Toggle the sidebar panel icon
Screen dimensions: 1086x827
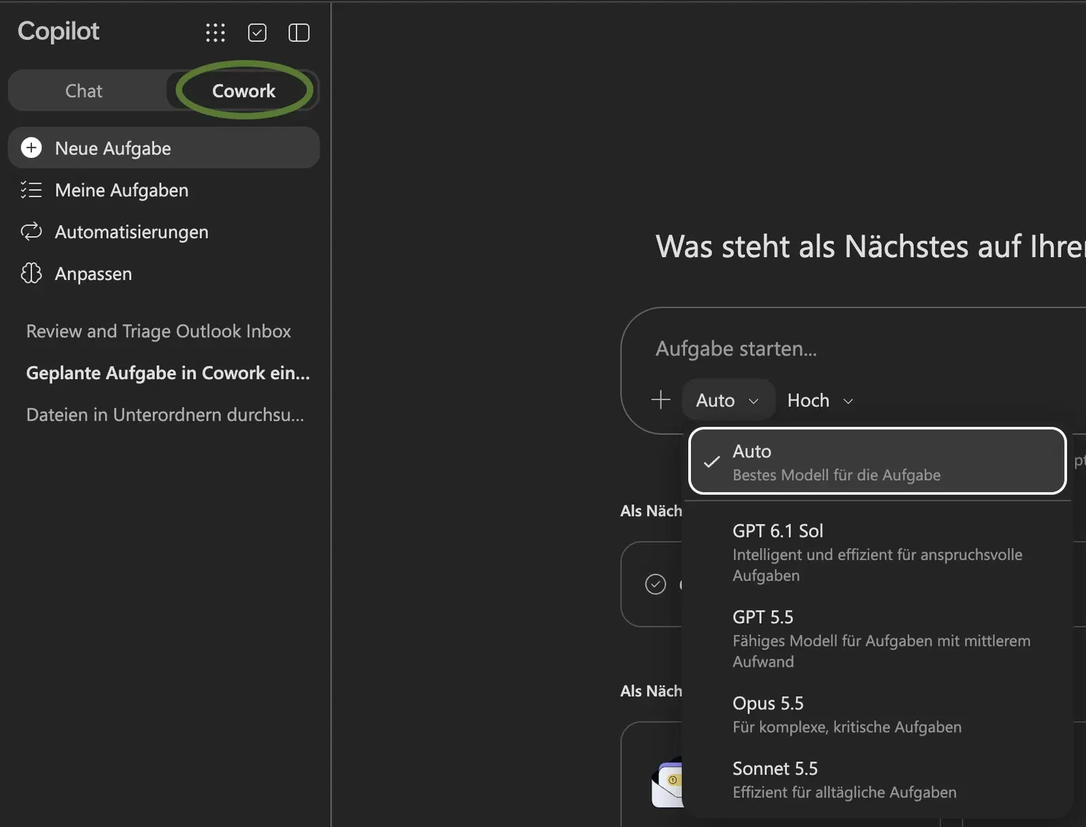pyautogui.click(x=299, y=33)
